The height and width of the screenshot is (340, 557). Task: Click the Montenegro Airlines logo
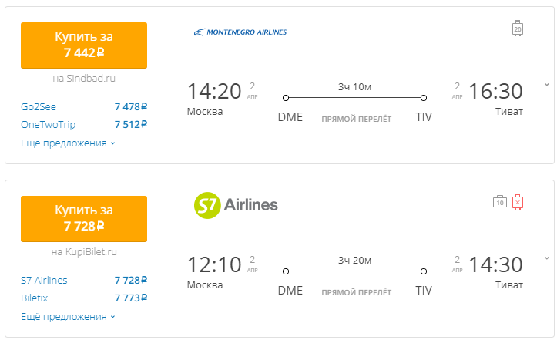[240, 32]
